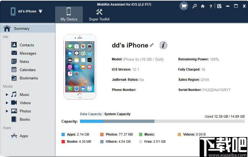Minimize the MobiKin window

pyautogui.click(x=228, y=6)
